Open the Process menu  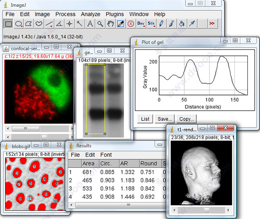click(x=65, y=14)
